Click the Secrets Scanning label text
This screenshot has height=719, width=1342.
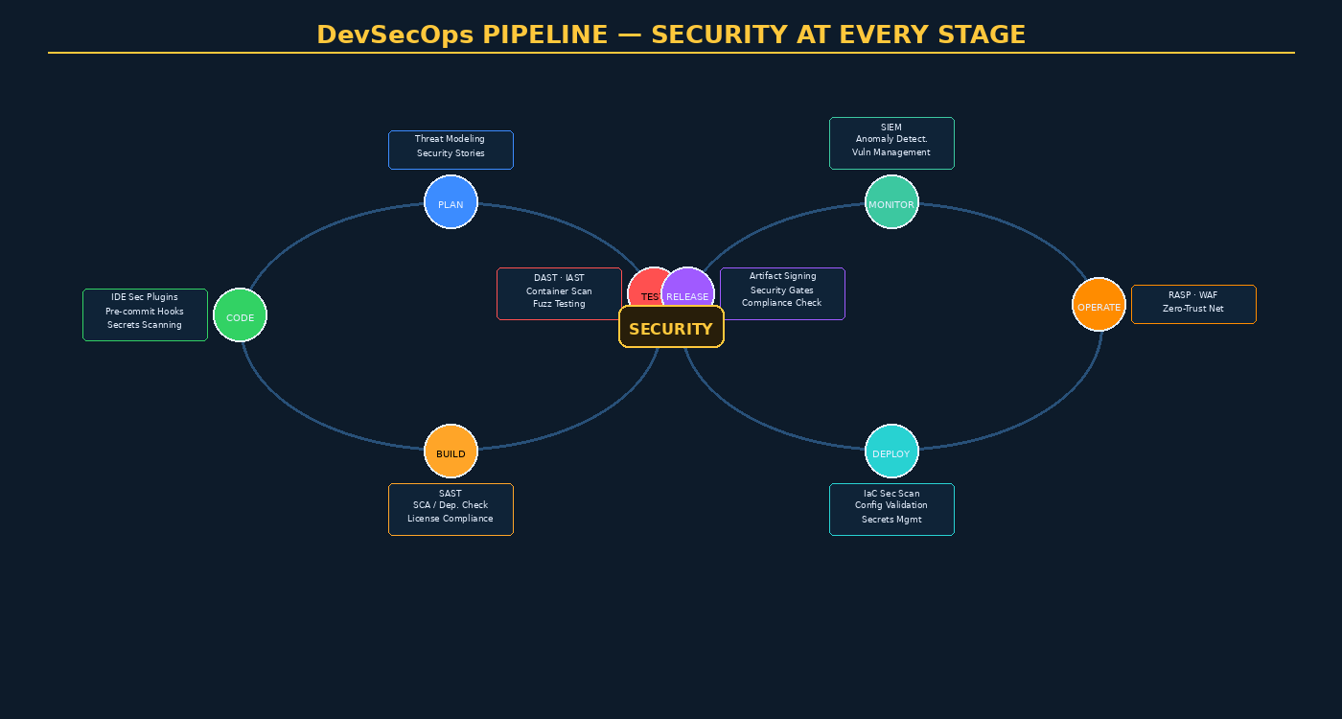coord(145,325)
